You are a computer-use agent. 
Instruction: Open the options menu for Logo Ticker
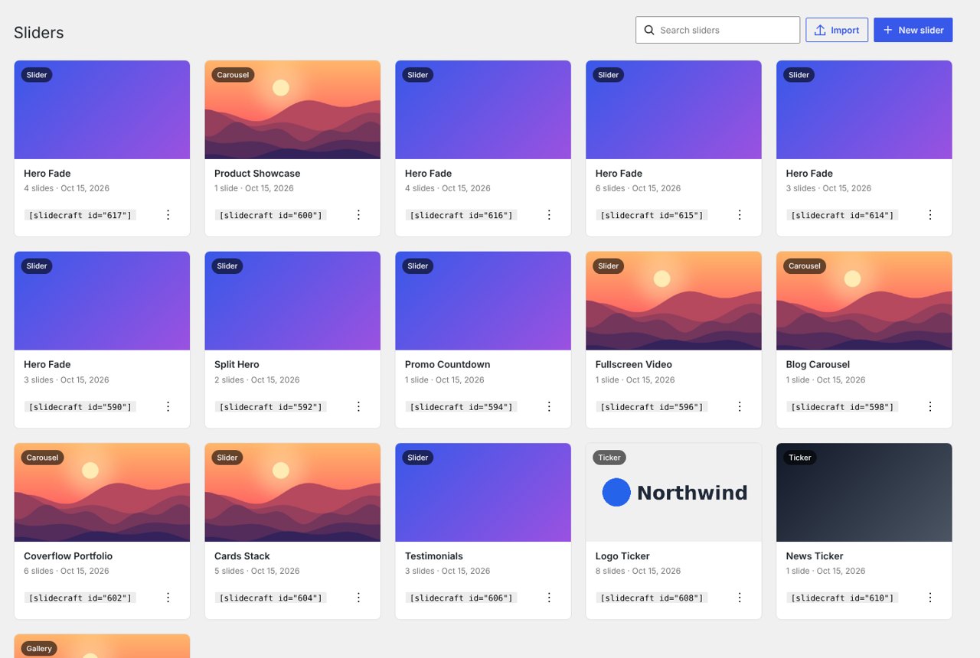740,598
